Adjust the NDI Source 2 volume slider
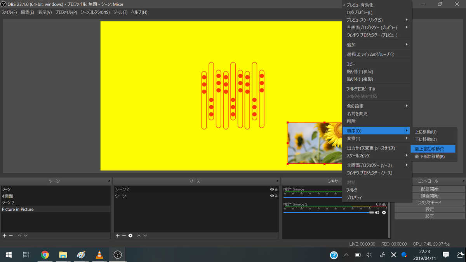This screenshot has width=466, height=262. 329,212
